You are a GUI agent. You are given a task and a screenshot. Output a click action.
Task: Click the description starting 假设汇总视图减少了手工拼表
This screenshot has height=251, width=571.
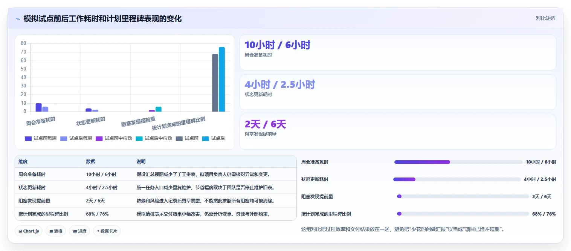(x=203, y=174)
